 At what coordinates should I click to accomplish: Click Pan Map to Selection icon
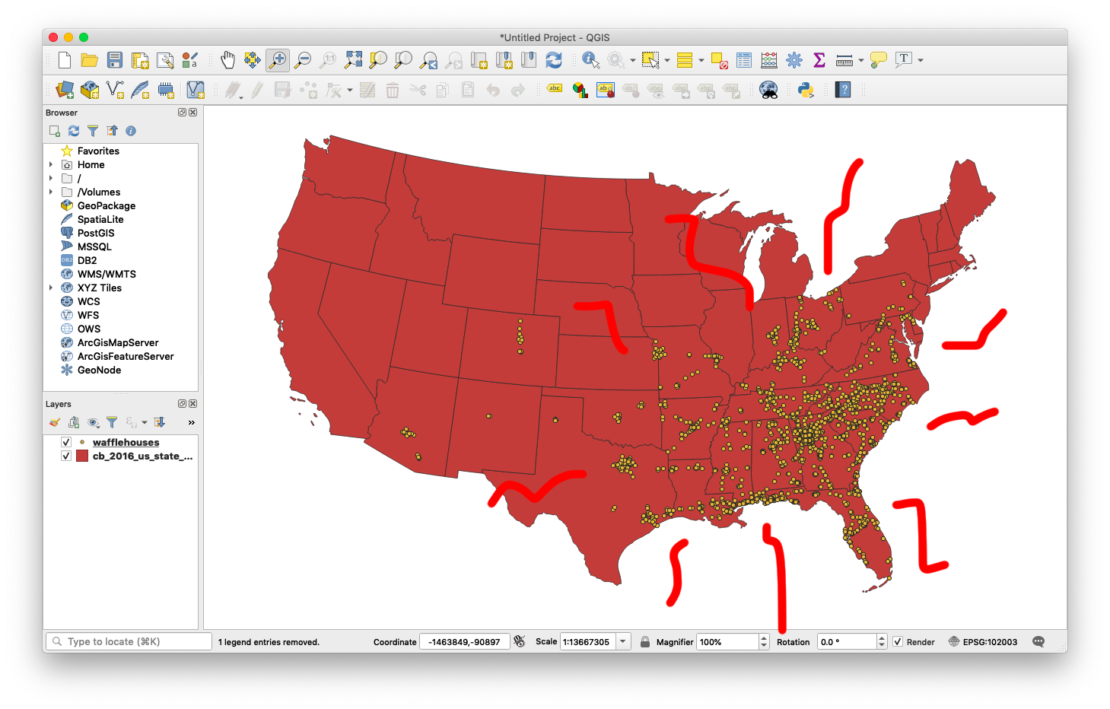coord(253,60)
